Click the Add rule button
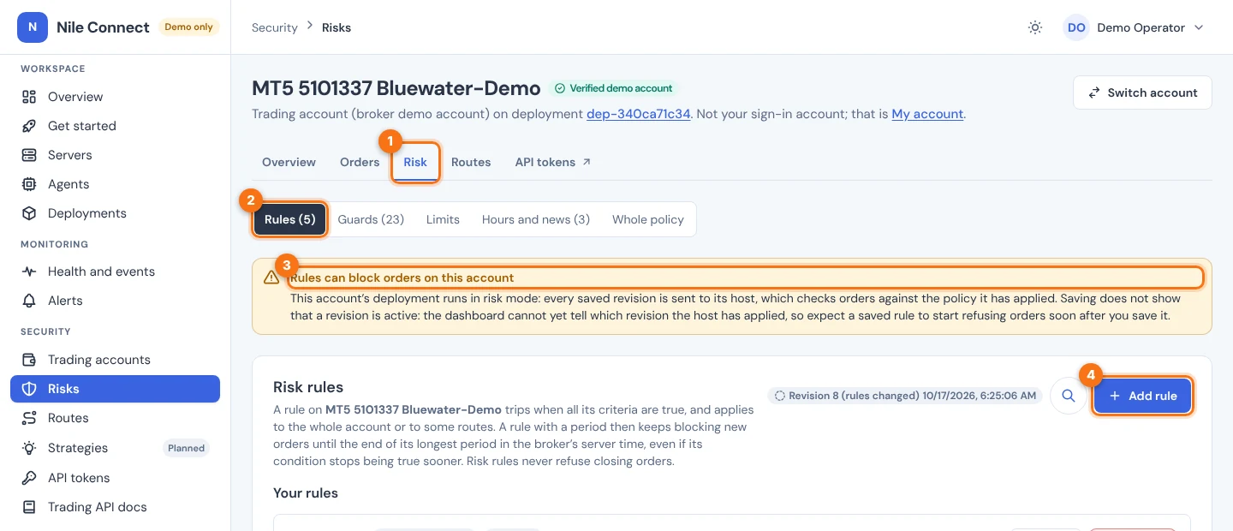1233x531 pixels. coord(1142,396)
